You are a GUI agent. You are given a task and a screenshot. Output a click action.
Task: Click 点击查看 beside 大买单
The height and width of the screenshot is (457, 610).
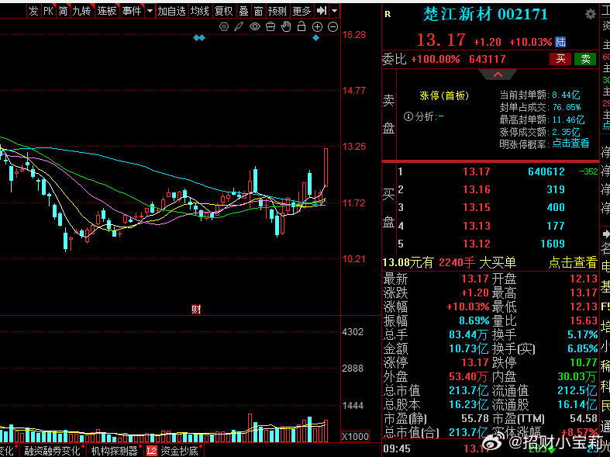coord(573,263)
